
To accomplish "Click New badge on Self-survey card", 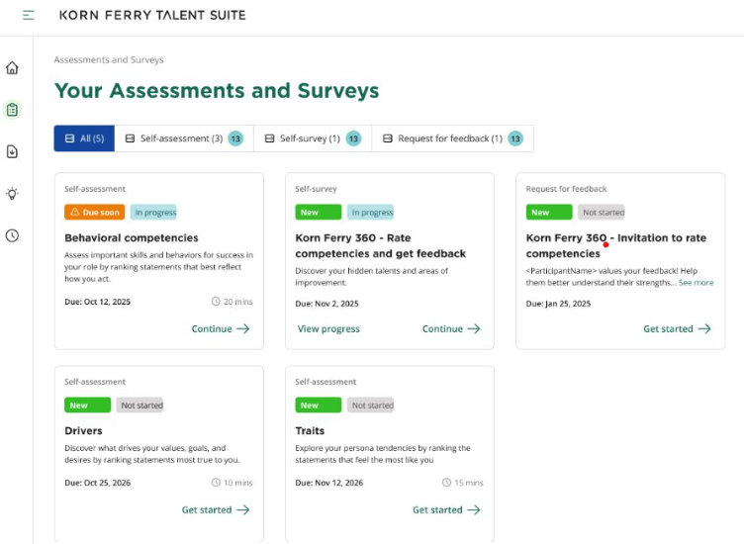I will (x=318, y=212).
